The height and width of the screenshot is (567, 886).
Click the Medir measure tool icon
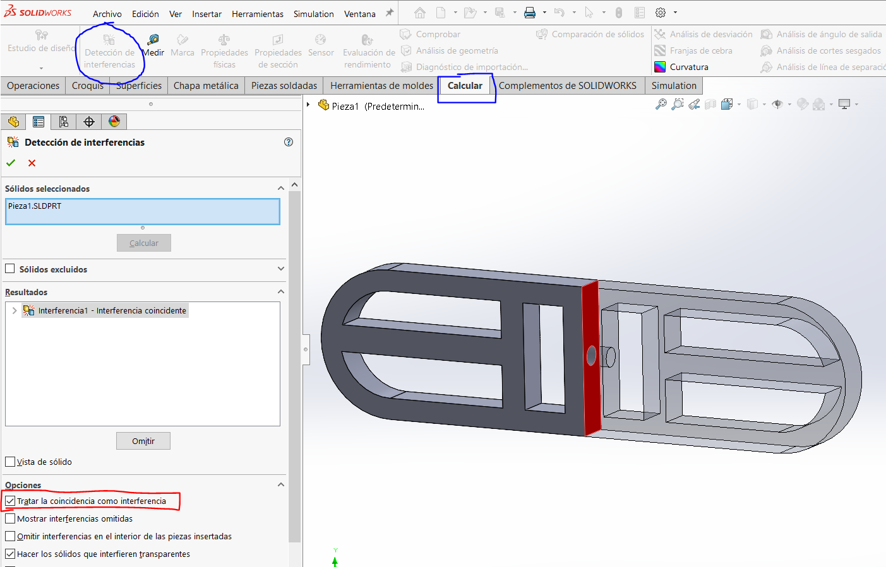click(x=153, y=40)
